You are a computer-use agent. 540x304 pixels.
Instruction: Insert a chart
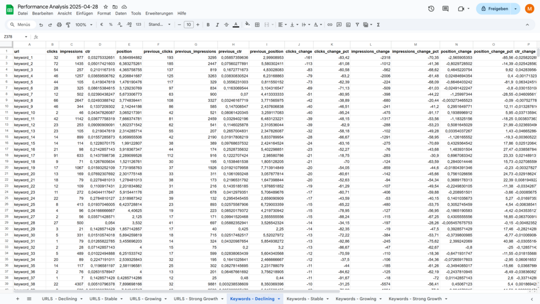pyautogui.click(x=348, y=25)
